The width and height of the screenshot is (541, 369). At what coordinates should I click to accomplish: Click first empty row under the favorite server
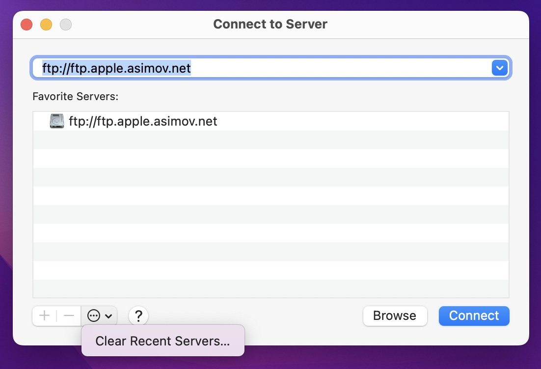pos(270,140)
